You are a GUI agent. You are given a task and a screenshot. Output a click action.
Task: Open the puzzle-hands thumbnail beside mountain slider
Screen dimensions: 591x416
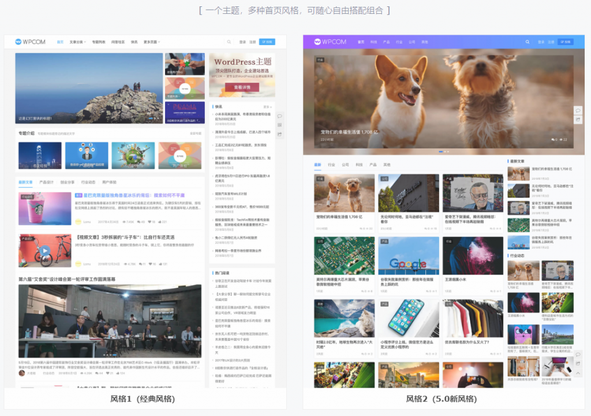[185, 64]
